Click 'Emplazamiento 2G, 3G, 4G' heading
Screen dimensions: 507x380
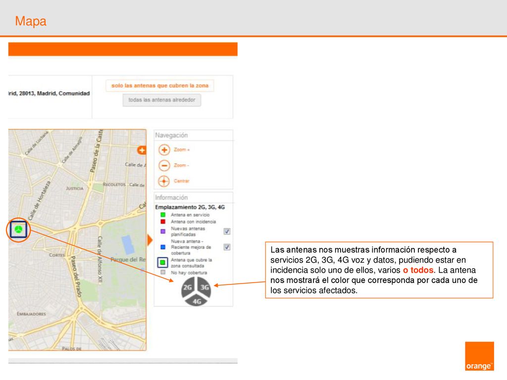click(190, 207)
